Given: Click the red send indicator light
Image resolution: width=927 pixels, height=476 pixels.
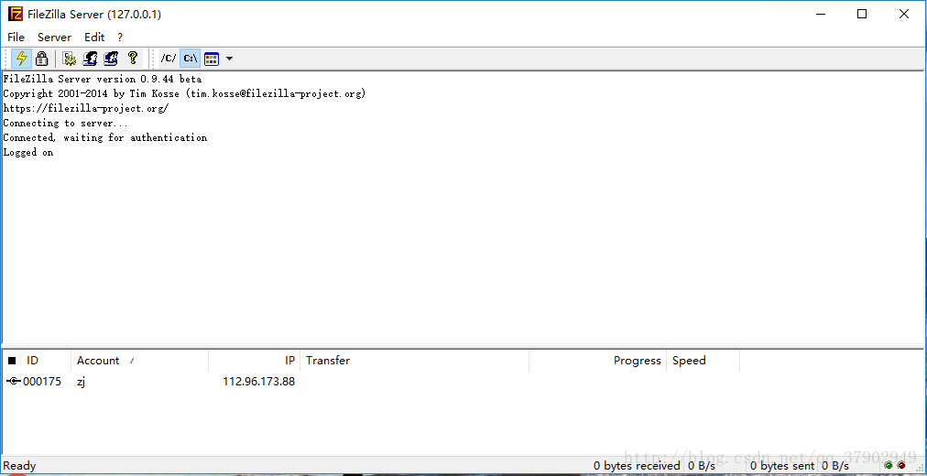Looking at the screenshot, I should tap(901, 466).
